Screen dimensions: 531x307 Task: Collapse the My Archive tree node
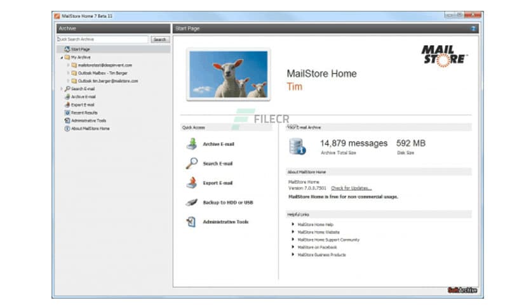tap(61, 57)
